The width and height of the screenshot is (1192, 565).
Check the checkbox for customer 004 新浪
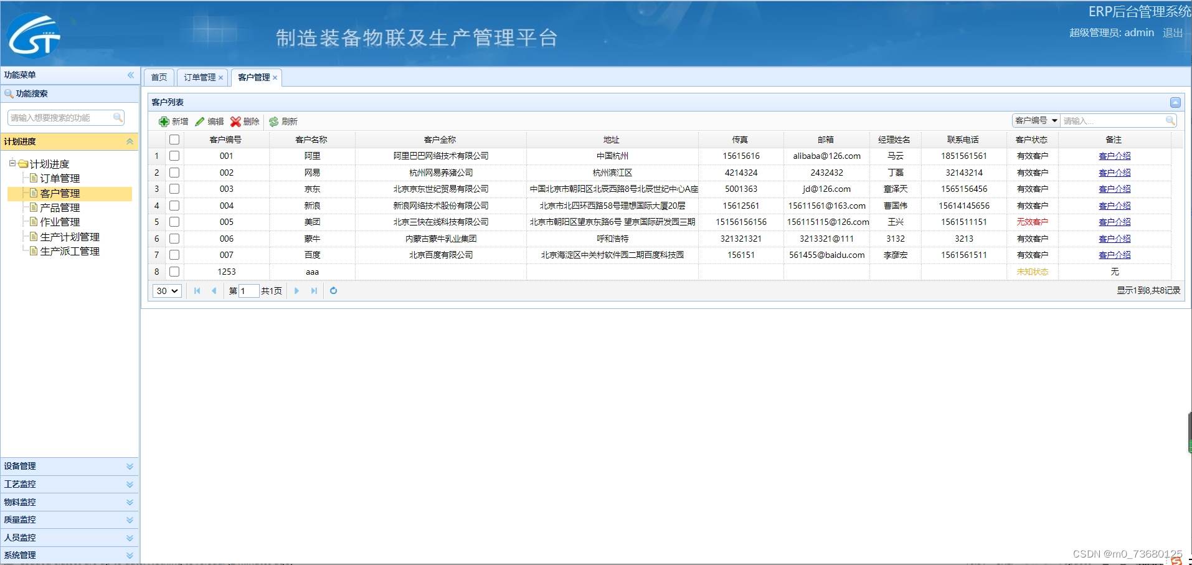pyautogui.click(x=174, y=206)
